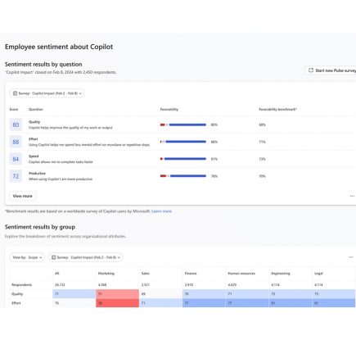The width and height of the screenshot is (356, 340).
Task: Click the 'Marketing' column header
Action: point(106,274)
